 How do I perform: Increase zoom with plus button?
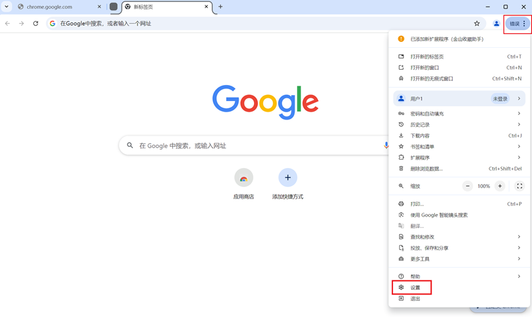[500, 186]
